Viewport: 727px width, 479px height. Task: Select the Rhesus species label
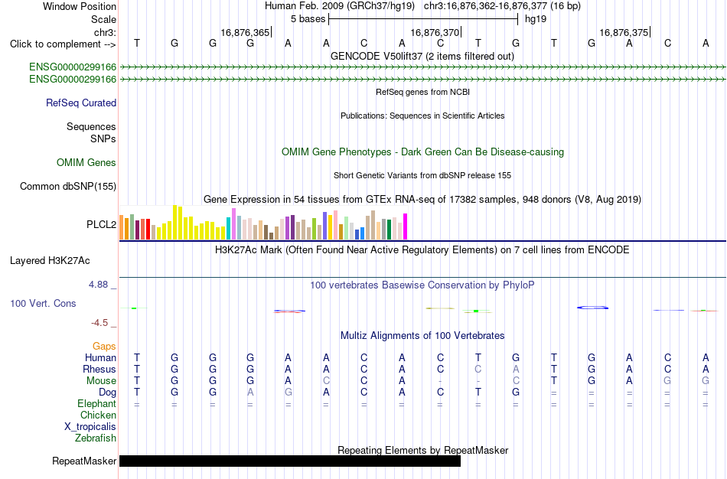point(99,370)
